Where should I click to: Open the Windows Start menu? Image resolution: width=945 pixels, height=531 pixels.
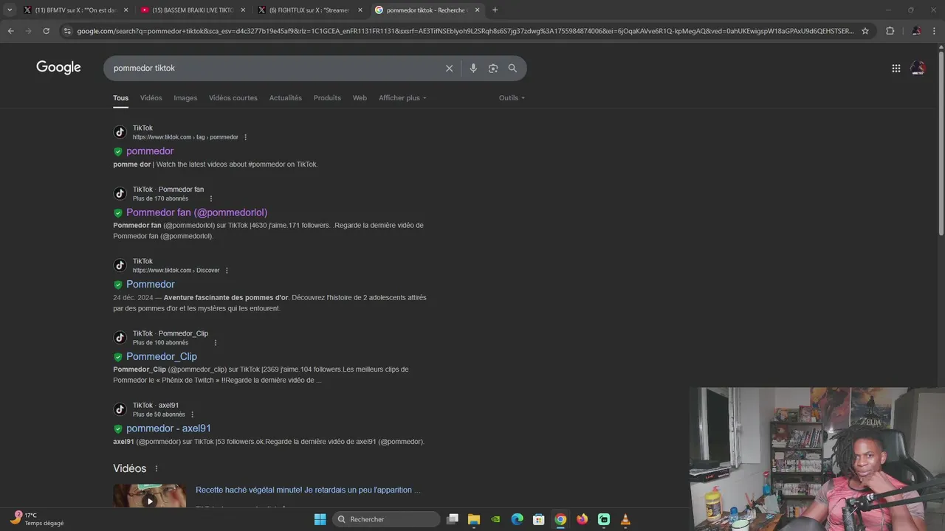coord(320,519)
